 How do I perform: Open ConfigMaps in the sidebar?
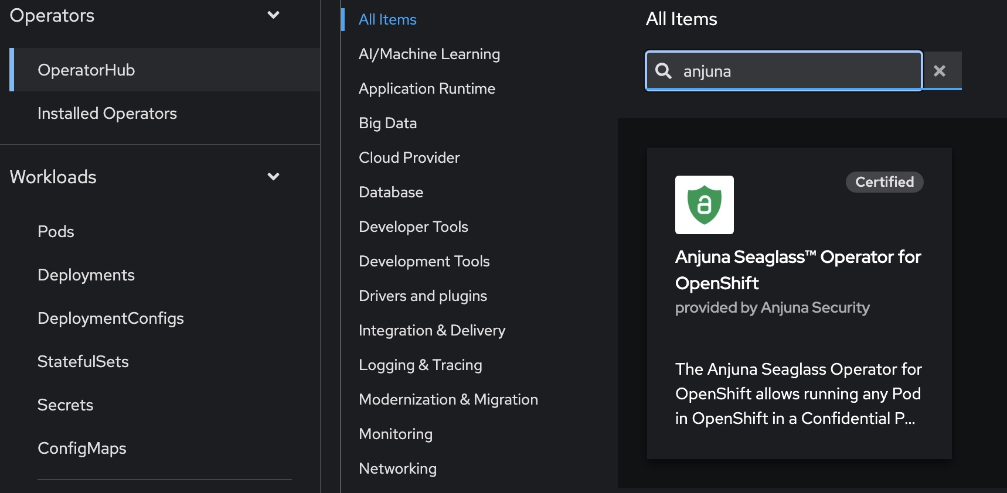coord(82,448)
